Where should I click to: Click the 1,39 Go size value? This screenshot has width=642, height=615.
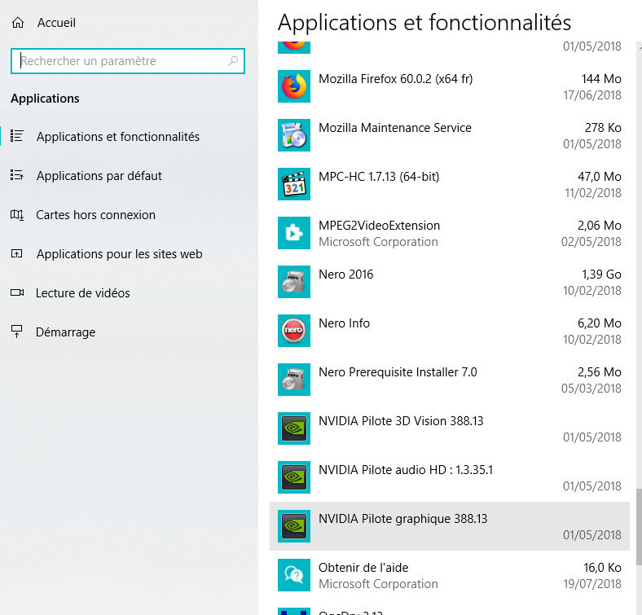tap(601, 274)
